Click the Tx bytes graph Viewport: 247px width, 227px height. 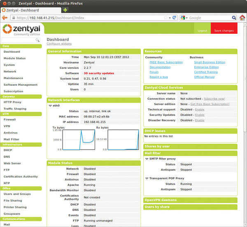(x=79, y=140)
